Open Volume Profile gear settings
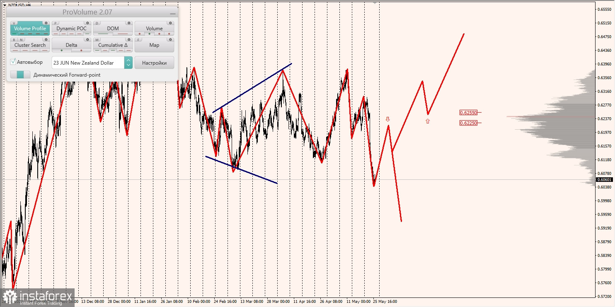The width and height of the screenshot is (615, 307). tap(46, 23)
